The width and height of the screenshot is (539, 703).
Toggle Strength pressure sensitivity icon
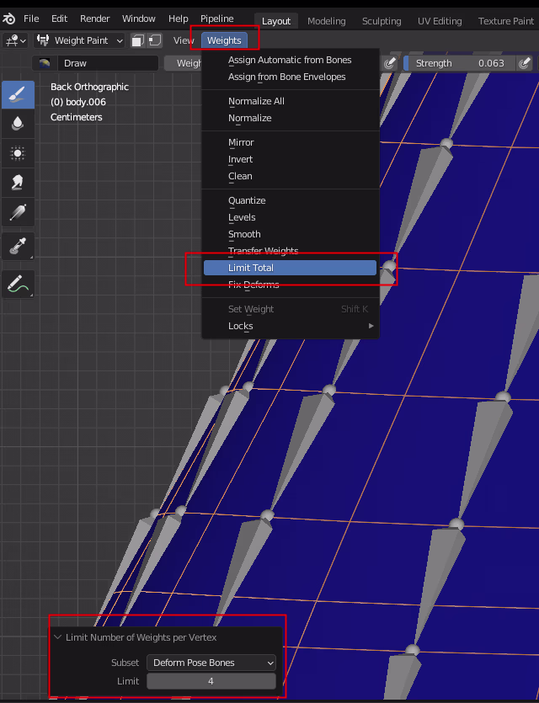524,63
